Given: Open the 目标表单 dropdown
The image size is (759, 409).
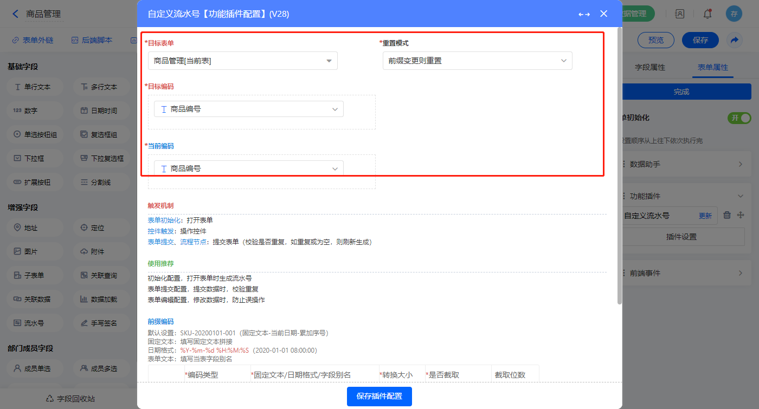Looking at the screenshot, I should click(243, 61).
